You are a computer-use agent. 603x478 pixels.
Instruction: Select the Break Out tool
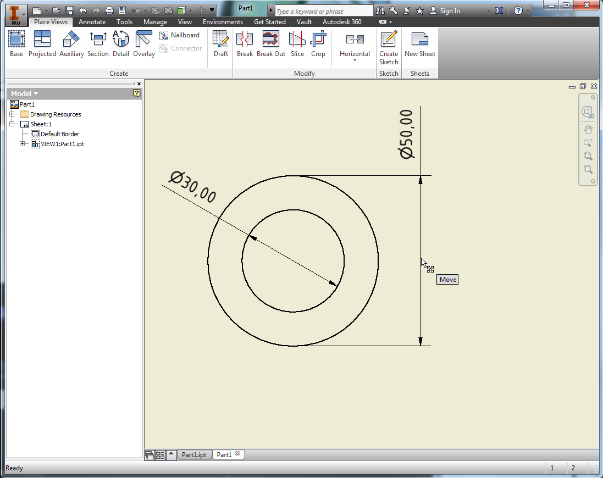click(x=271, y=44)
